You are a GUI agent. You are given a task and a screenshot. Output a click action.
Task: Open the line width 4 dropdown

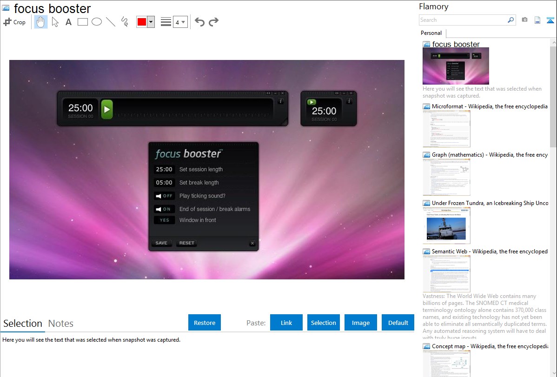180,22
